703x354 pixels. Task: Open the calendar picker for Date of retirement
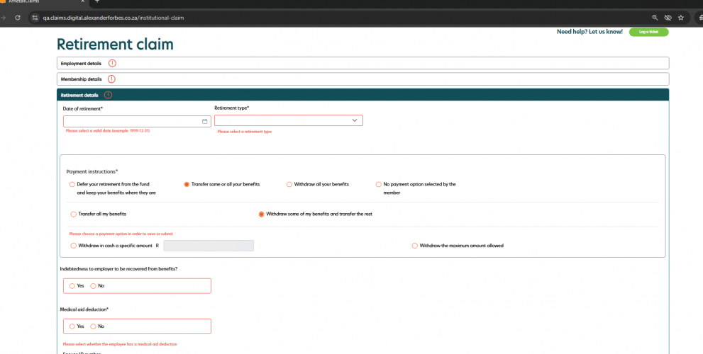204,121
